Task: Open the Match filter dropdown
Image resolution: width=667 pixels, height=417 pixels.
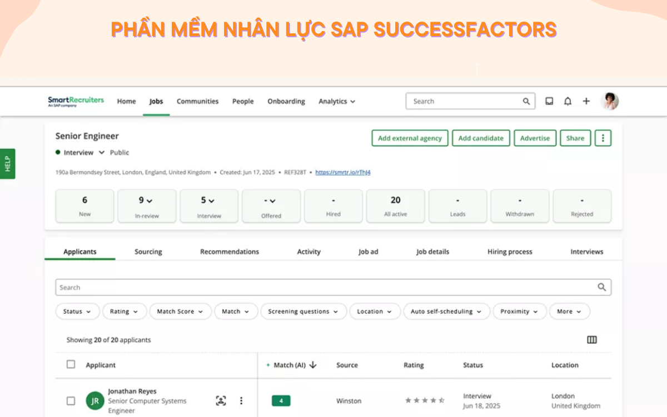Action: 236,311
